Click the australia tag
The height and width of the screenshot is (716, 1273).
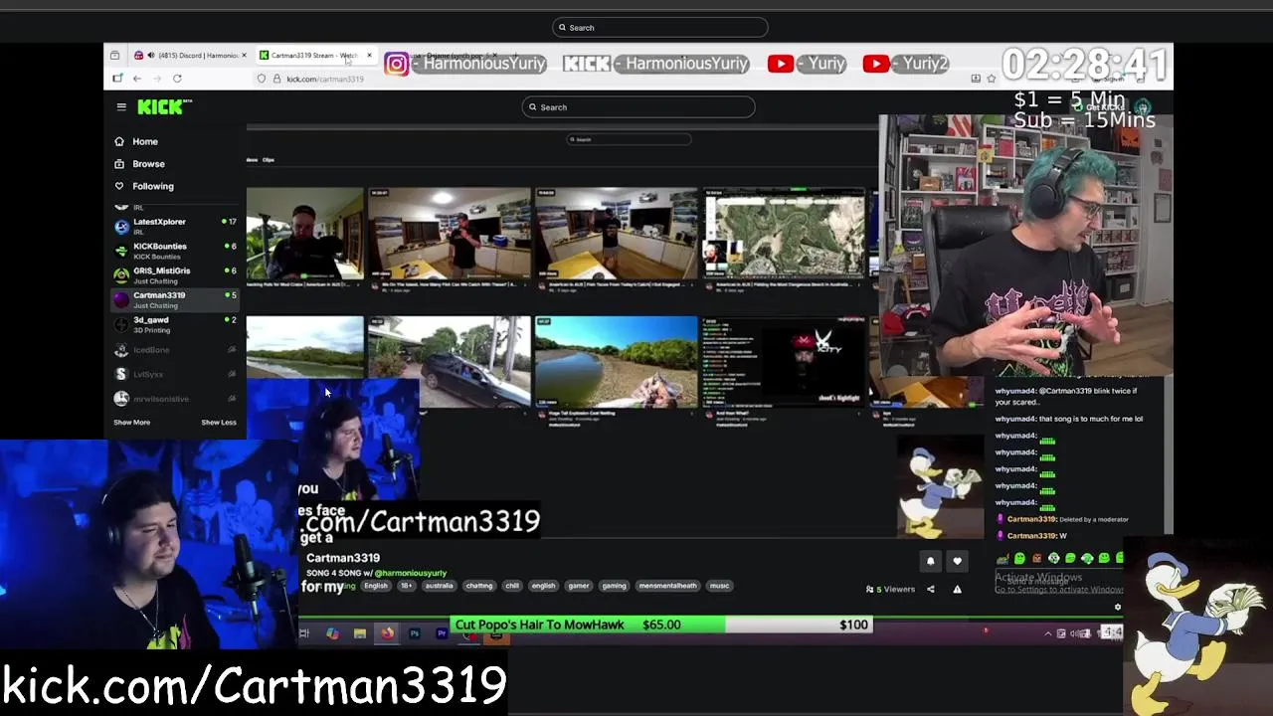tap(439, 586)
